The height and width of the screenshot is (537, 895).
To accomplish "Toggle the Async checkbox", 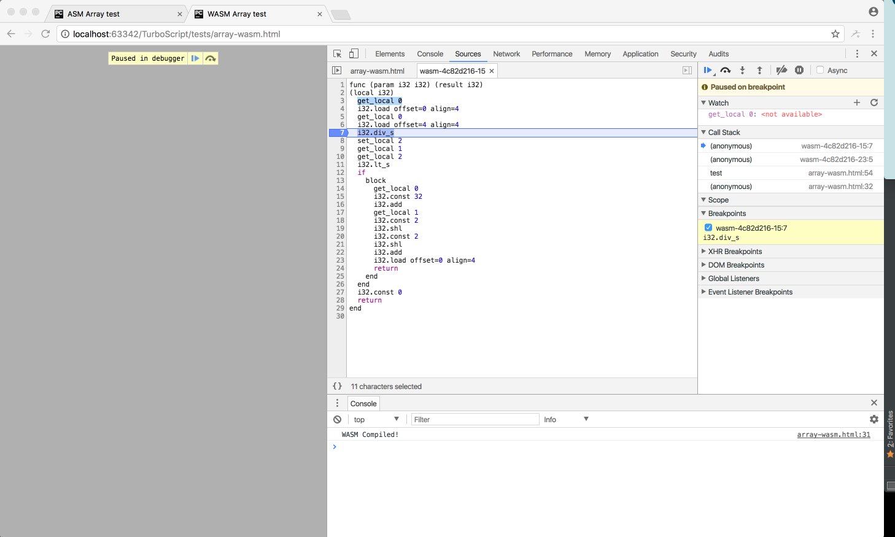I will pos(819,70).
